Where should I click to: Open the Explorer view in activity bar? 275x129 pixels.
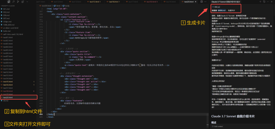pos(9,2)
